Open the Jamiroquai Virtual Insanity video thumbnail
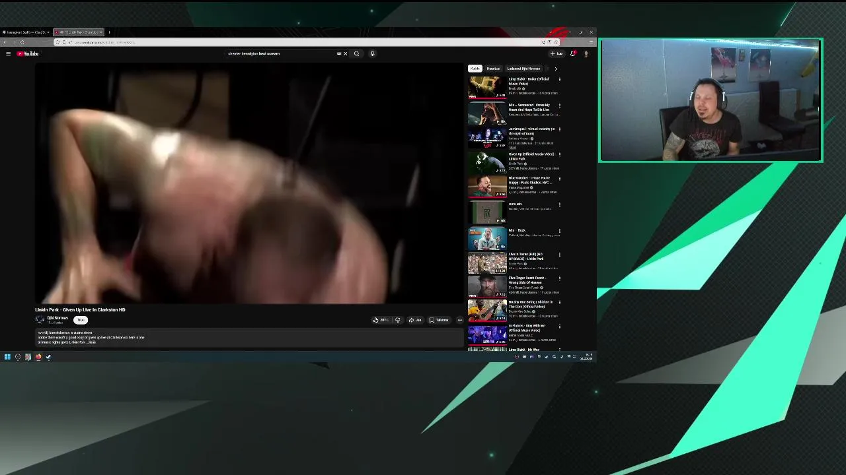The image size is (846, 475). click(x=487, y=137)
